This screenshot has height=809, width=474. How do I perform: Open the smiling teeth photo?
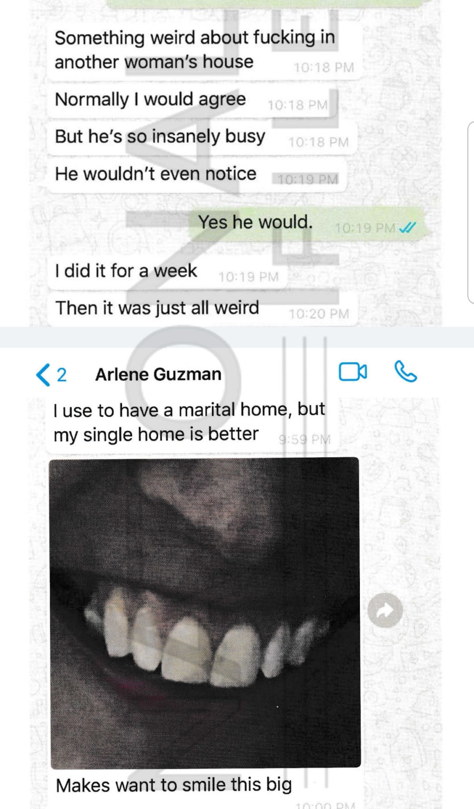click(x=205, y=613)
